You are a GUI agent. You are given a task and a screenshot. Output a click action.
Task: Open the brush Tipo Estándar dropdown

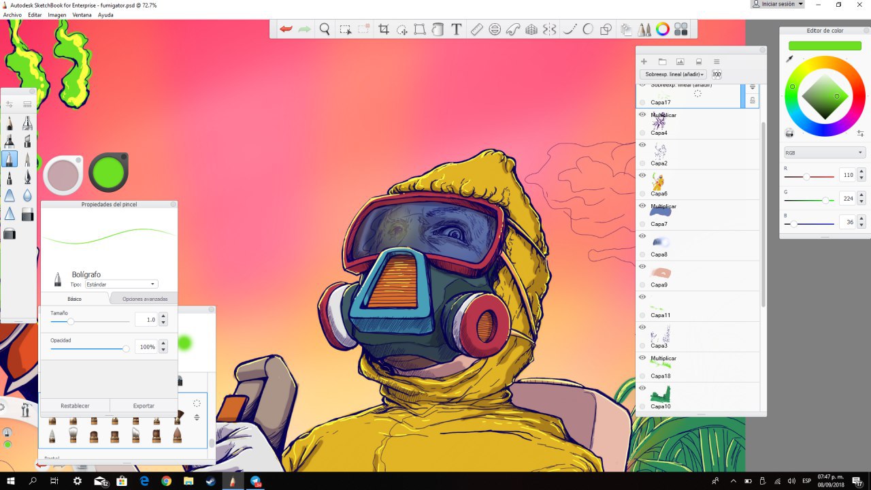(x=121, y=284)
